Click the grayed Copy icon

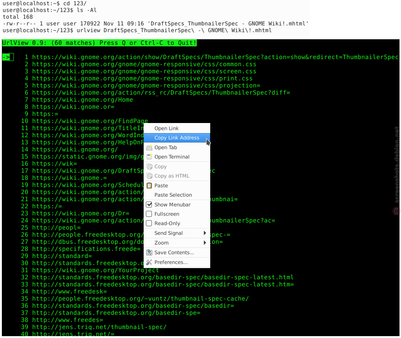tap(149, 167)
